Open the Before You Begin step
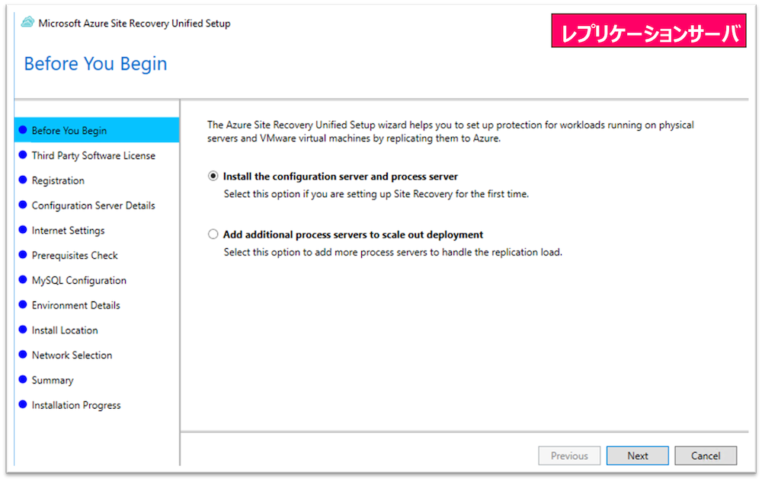 pyautogui.click(x=97, y=130)
